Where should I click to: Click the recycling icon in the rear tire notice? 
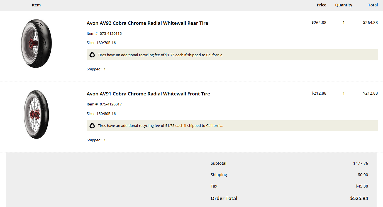click(x=92, y=55)
